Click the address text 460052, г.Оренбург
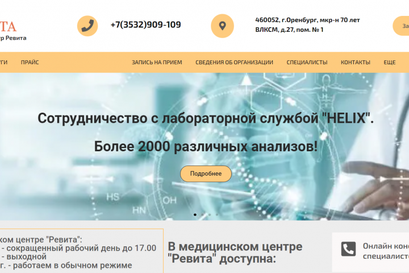Screen dimensions: 409x273 307,25
